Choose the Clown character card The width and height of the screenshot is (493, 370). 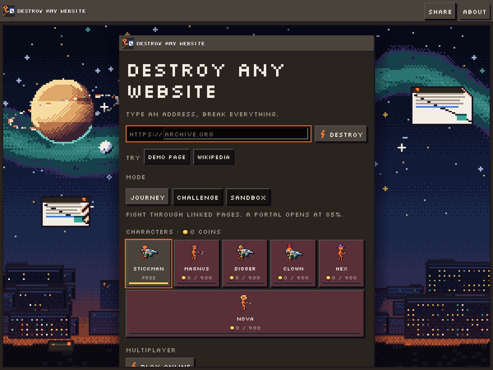(x=293, y=264)
